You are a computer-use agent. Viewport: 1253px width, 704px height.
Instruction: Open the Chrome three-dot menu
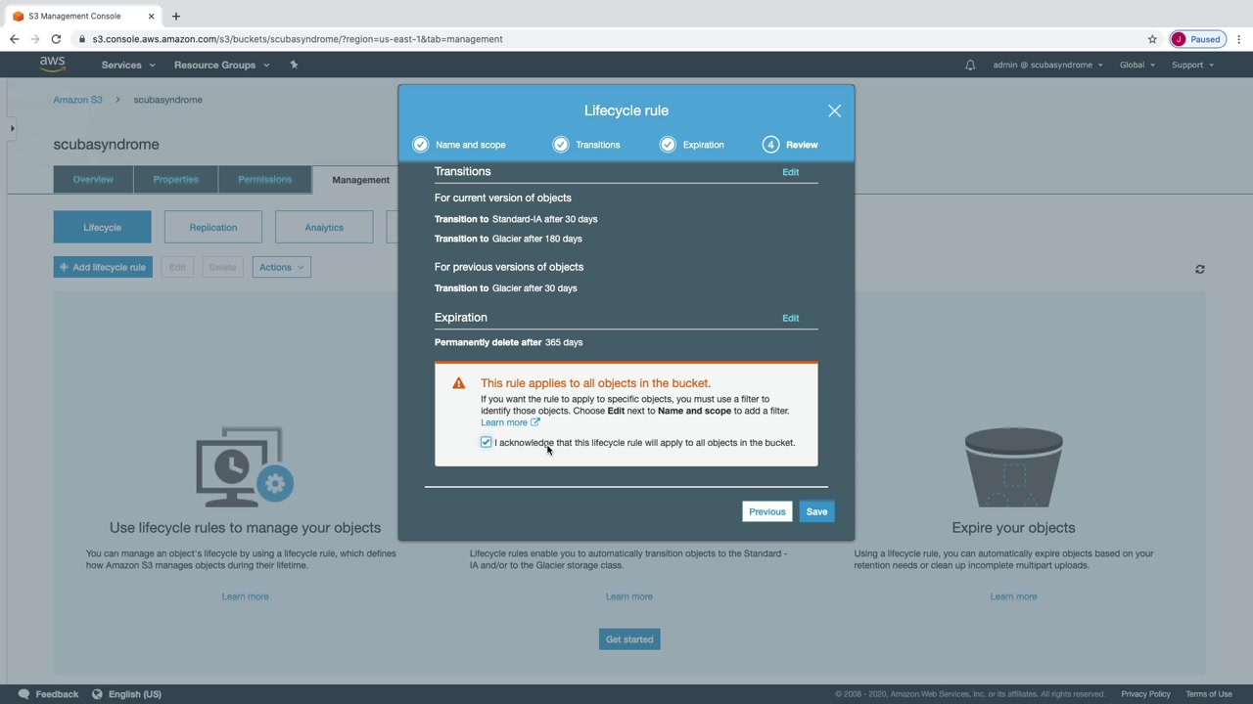(1239, 39)
